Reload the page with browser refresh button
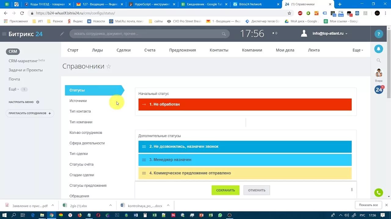This screenshot has height=219, width=391. (22, 13)
